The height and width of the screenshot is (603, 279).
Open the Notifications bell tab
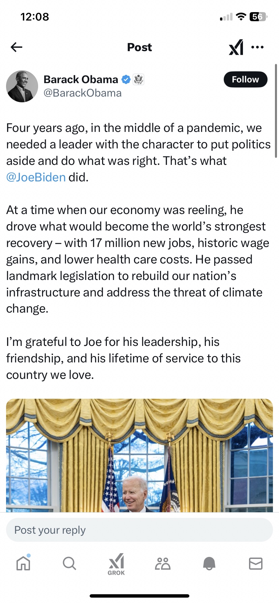[209, 563]
